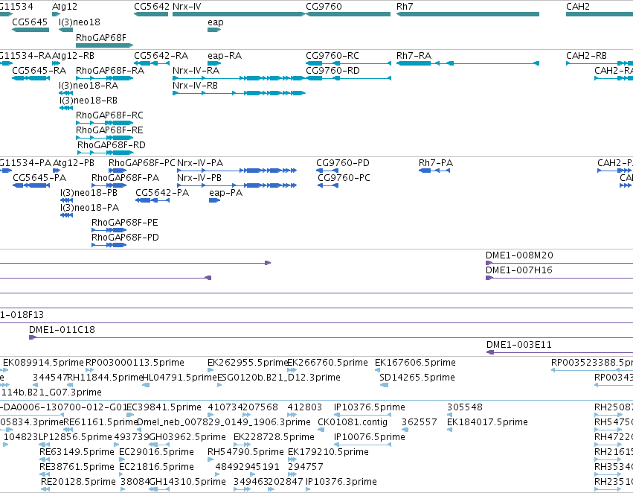Viewport: 633px width, 493px height.
Task: Select the Rh7-PA protein
Action: point(434,171)
